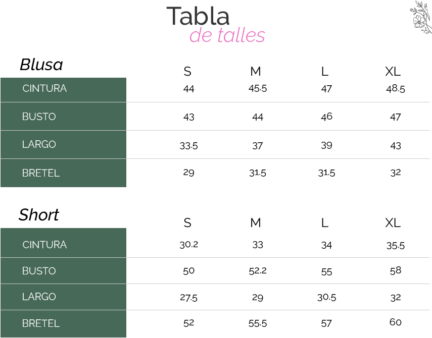Click the Tabla title text
This screenshot has height=338, width=432.
(x=198, y=16)
